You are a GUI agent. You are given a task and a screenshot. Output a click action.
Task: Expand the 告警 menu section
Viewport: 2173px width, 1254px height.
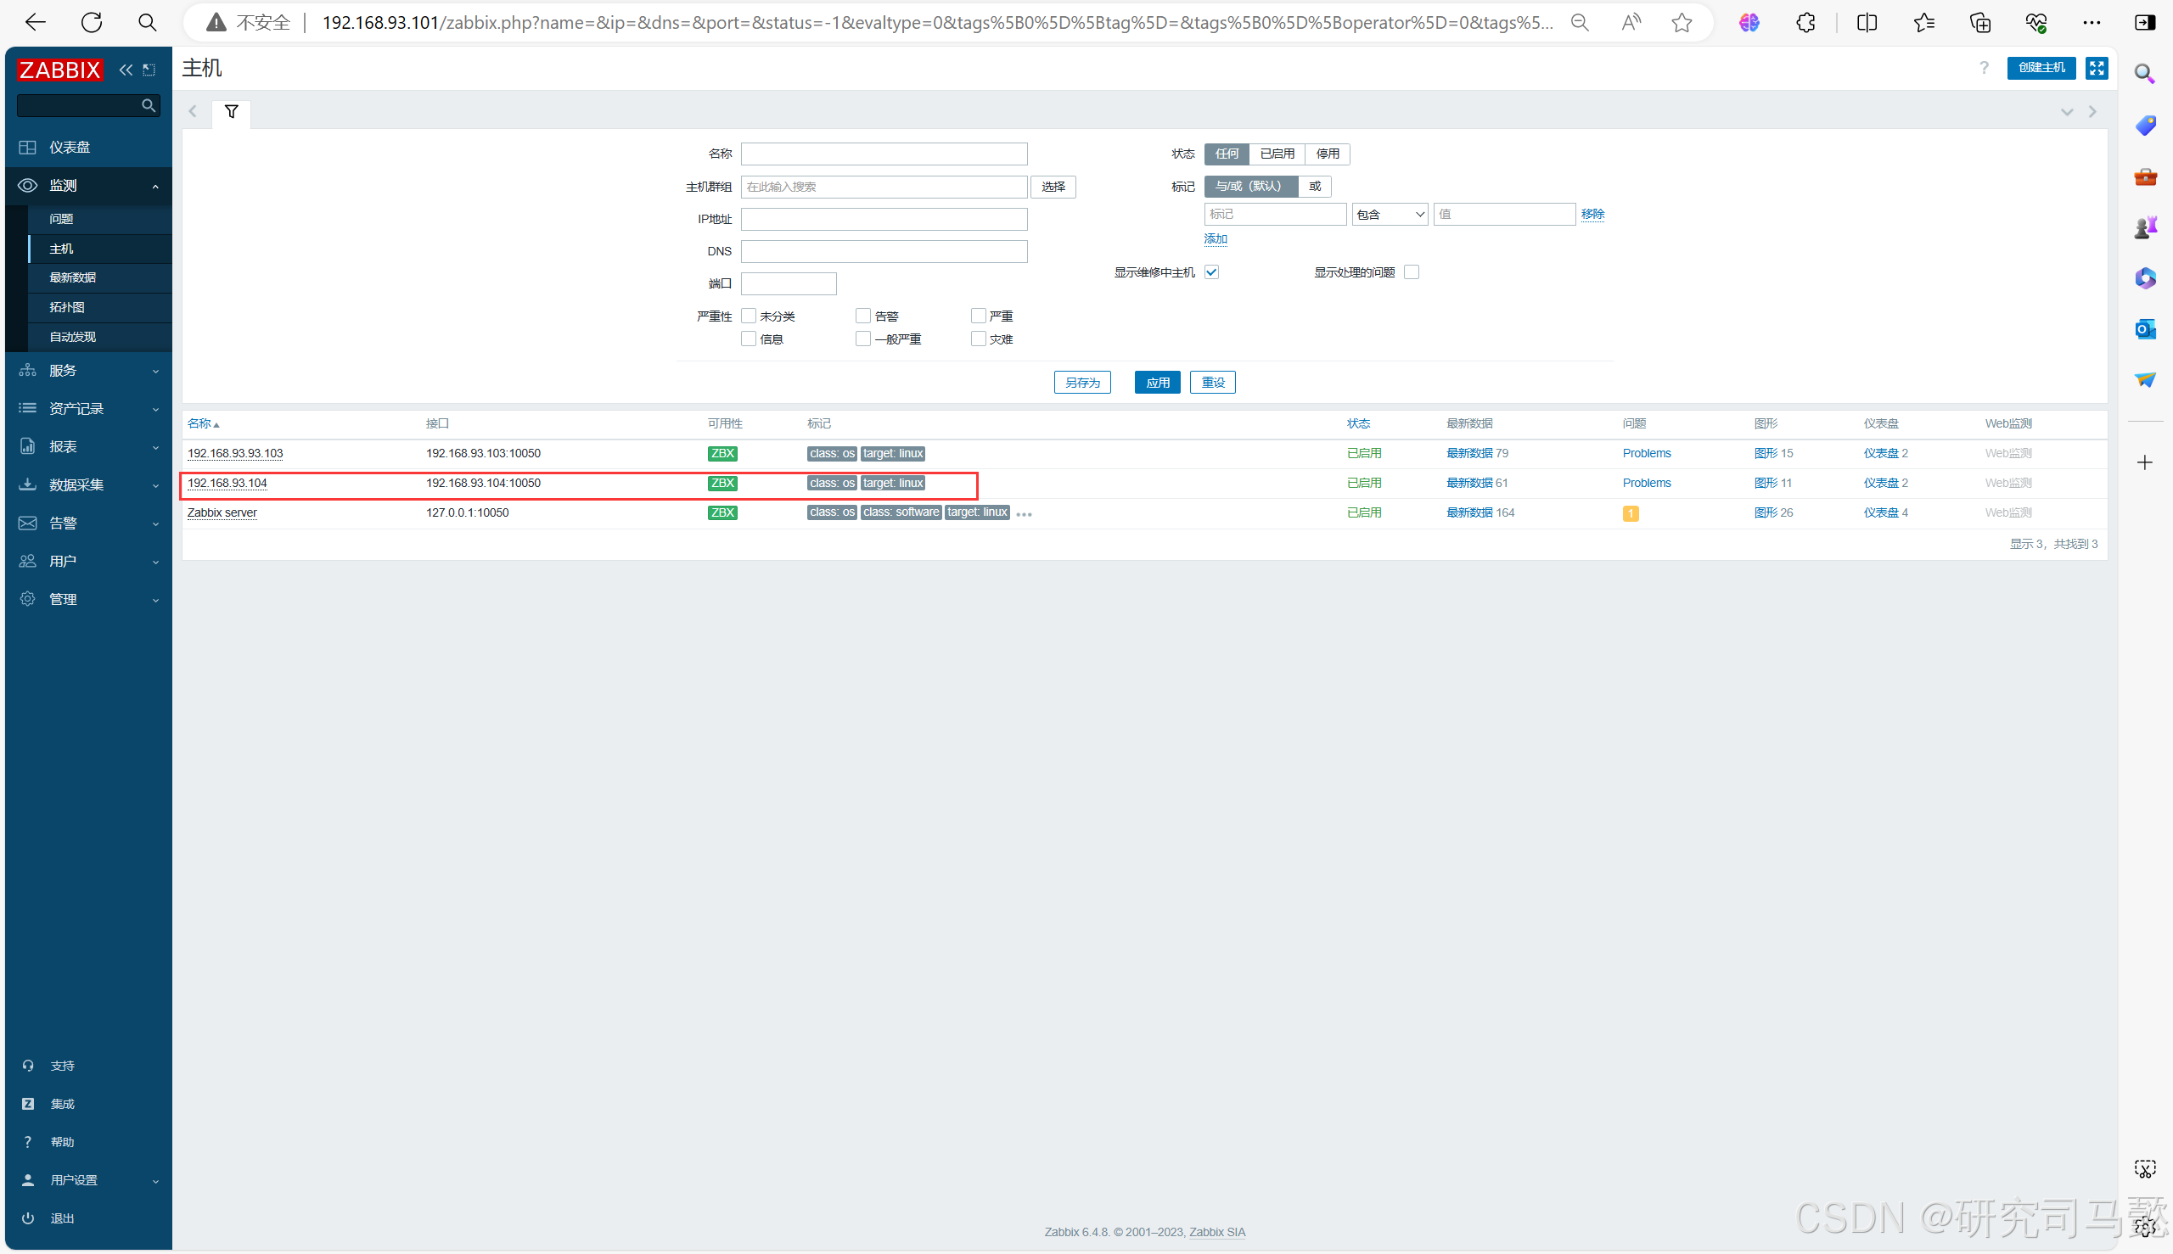pyautogui.click(x=88, y=523)
